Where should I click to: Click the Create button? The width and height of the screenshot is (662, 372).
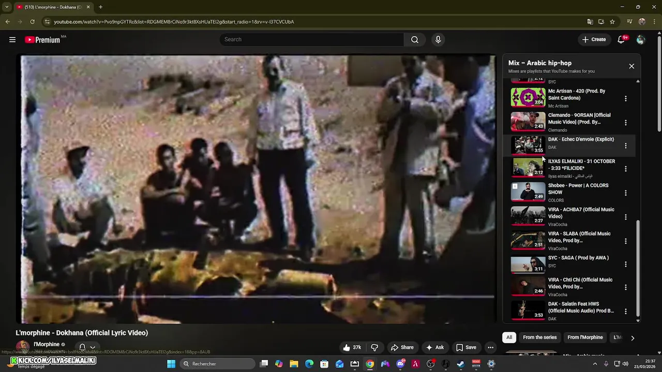(594, 40)
